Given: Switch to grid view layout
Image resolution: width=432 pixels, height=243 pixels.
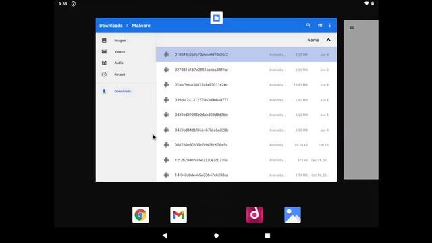Looking at the screenshot, I should point(320,25).
